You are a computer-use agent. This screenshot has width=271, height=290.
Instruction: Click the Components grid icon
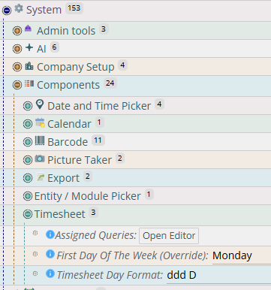point(29,83)
